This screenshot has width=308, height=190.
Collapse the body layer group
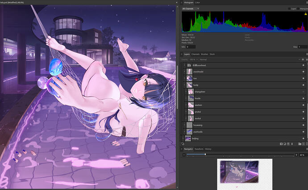click(184, 85)
